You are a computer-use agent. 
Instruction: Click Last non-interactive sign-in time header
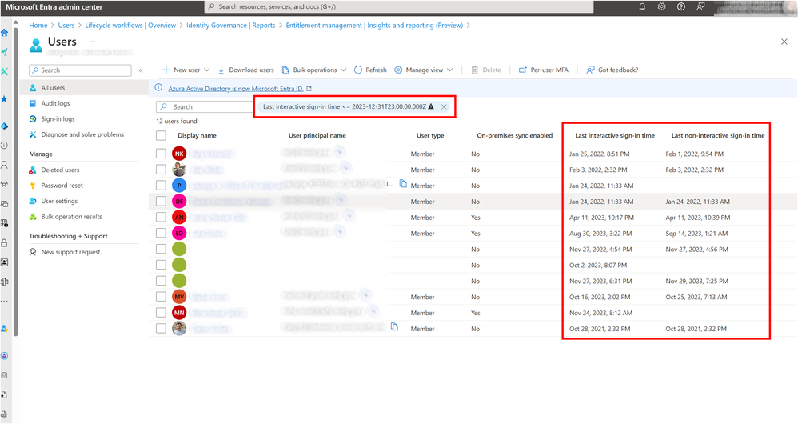pos(718,135)
